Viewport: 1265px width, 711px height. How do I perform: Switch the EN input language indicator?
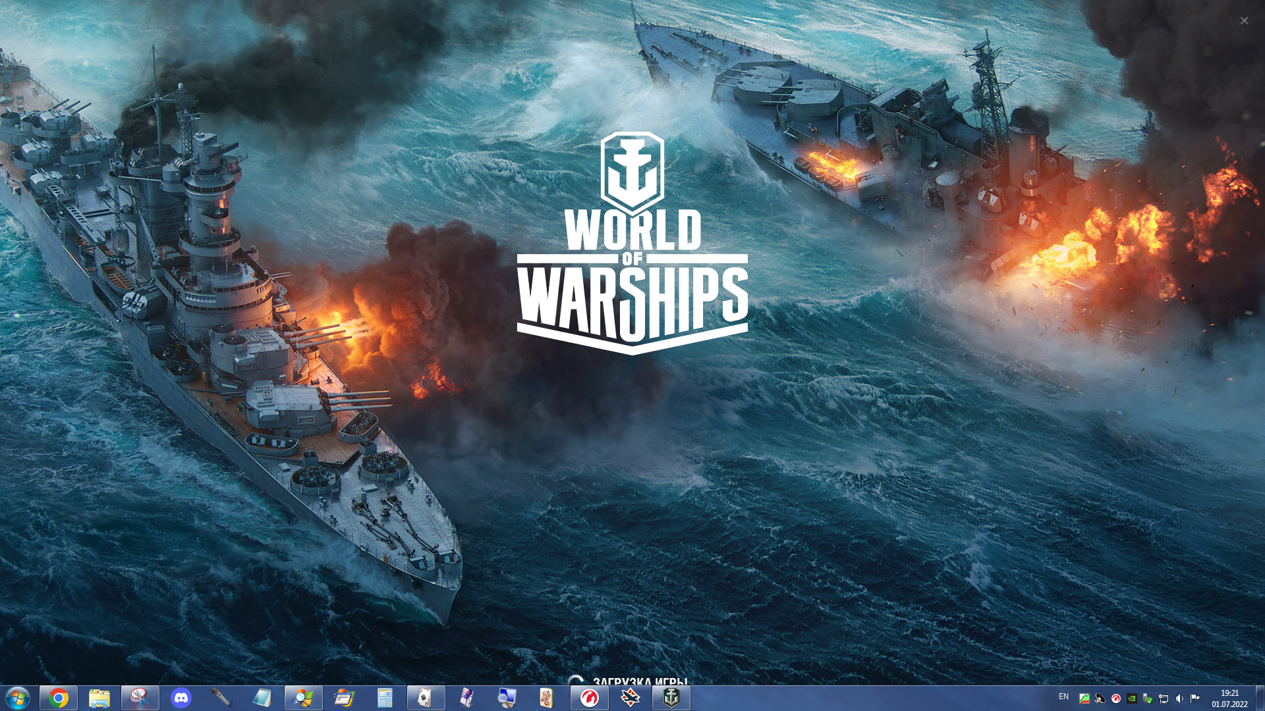(1063, 697)
